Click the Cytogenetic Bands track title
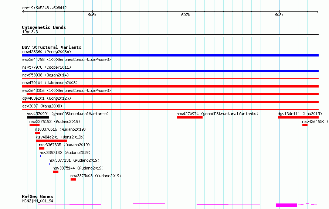 tap(44, 27)
